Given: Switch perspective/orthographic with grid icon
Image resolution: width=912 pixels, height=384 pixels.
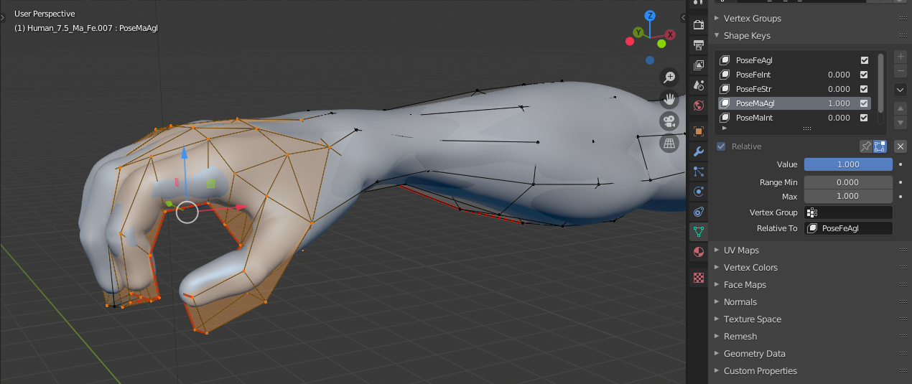Looking at the screenshot, I should pos(669,143).
